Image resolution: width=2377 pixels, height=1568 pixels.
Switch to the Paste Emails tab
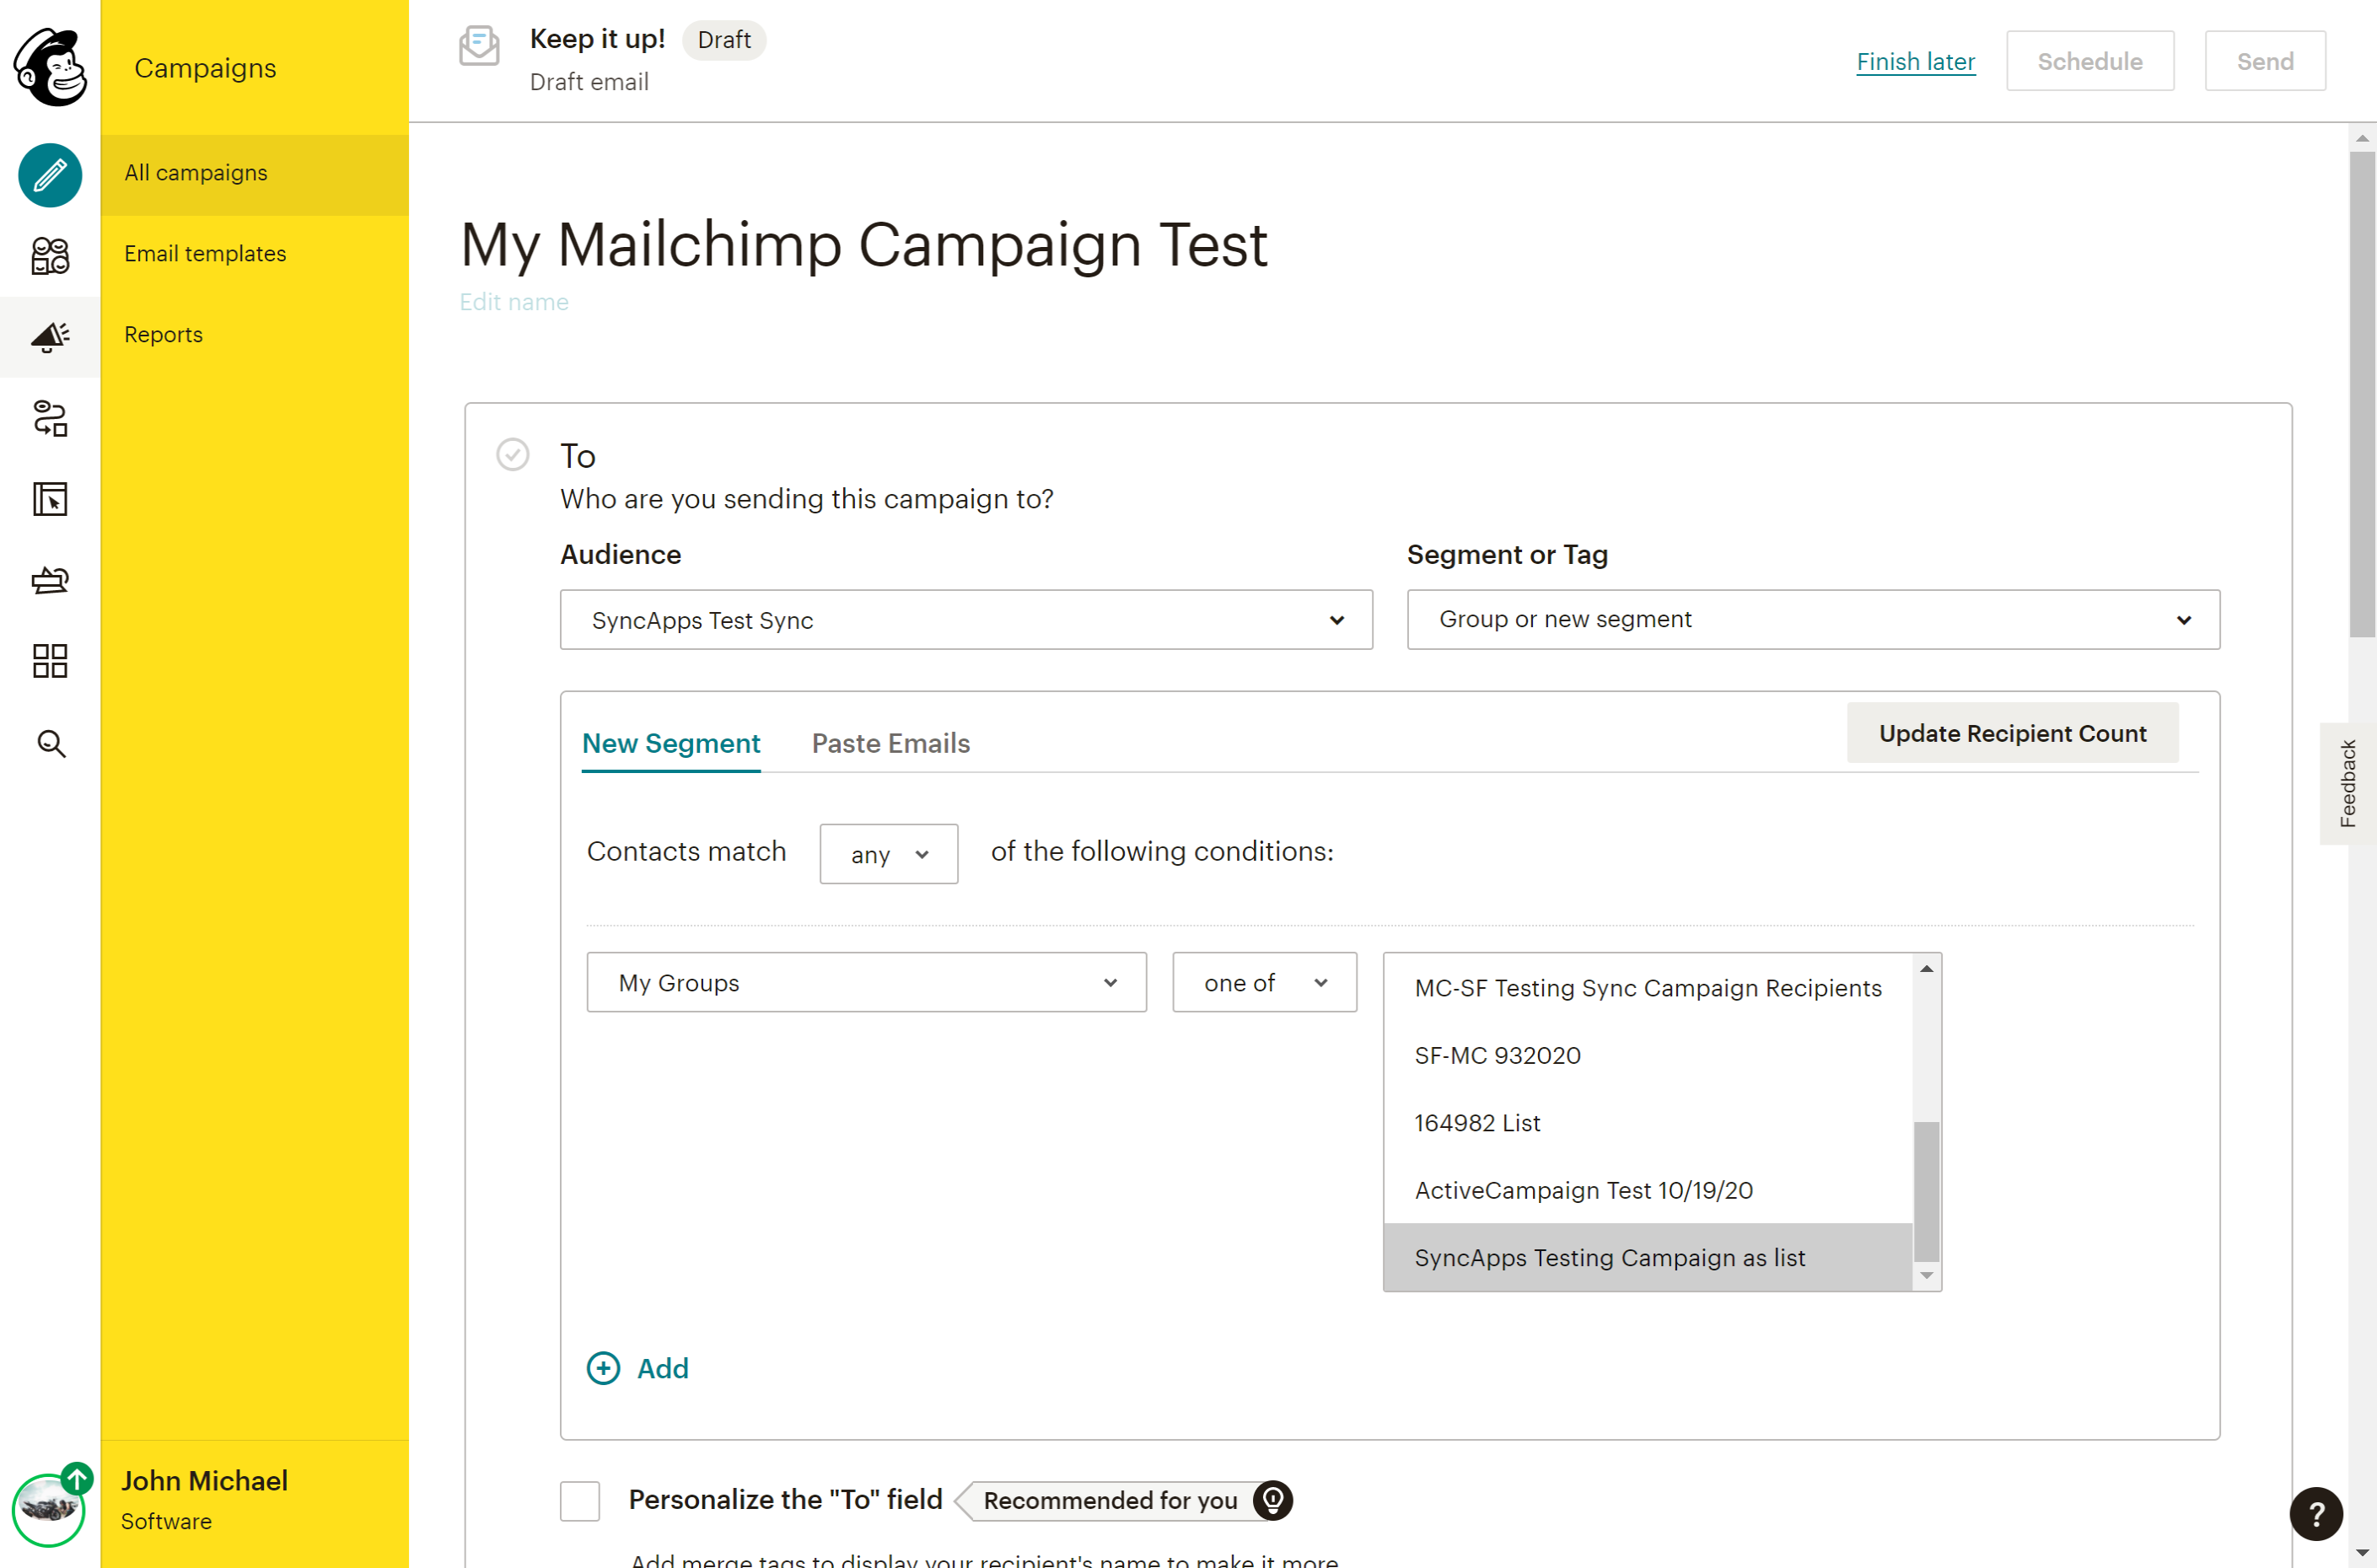[x=890, y=743]
